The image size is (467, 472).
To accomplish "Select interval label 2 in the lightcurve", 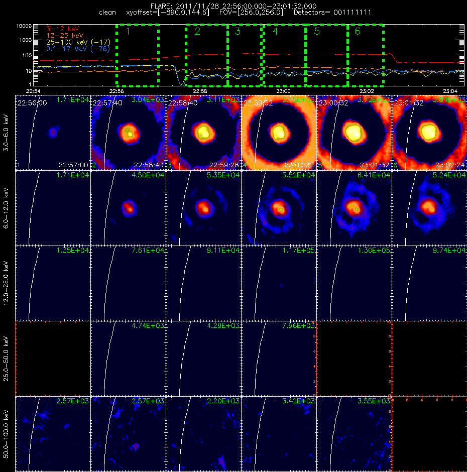I will 197,31.
